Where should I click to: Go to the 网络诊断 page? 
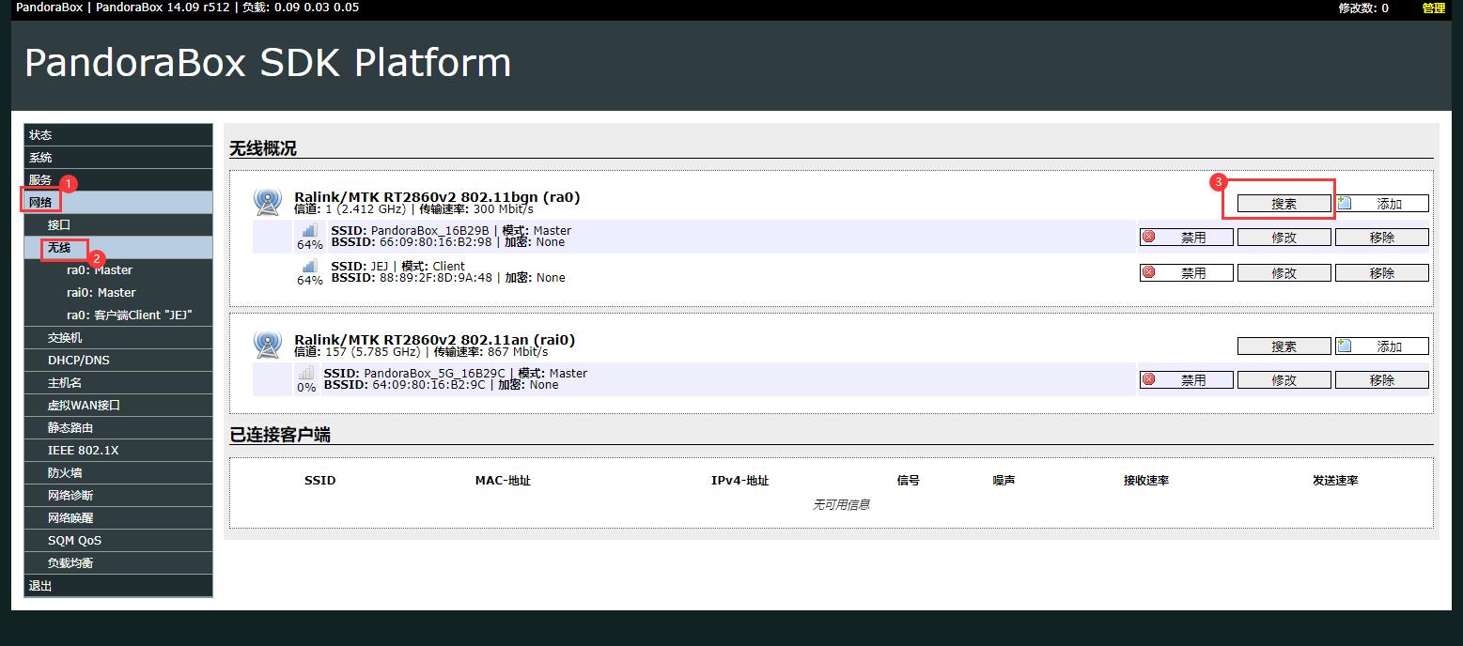(x=118, y=496)
